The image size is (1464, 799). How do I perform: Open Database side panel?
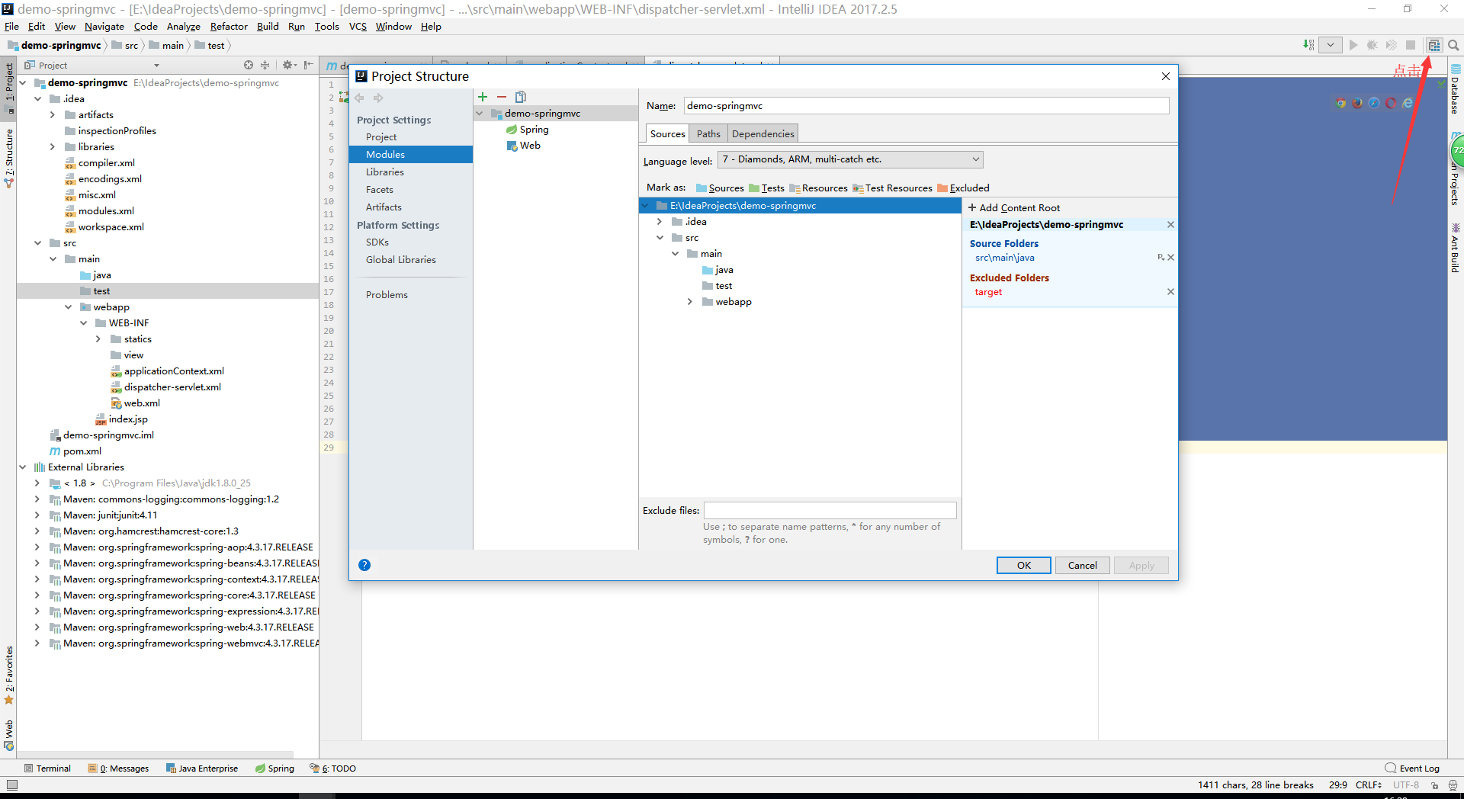point(1455,90)
